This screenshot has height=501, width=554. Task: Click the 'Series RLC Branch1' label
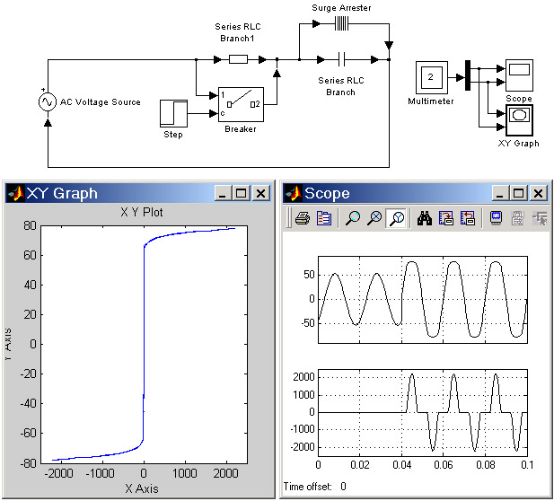tap(238, 32)
